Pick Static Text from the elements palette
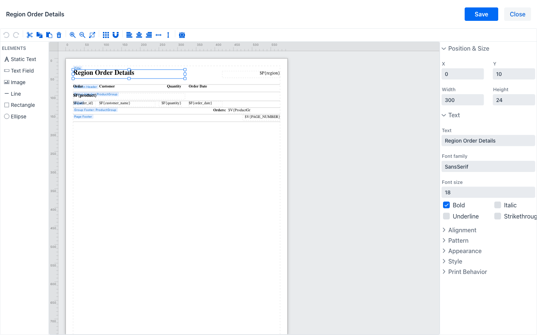The height and width of the screenshot is (335, 537). coord(20,59)
